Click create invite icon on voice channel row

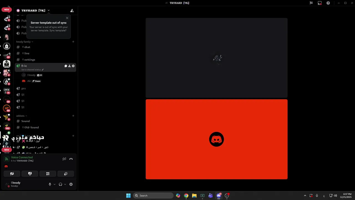70,66
